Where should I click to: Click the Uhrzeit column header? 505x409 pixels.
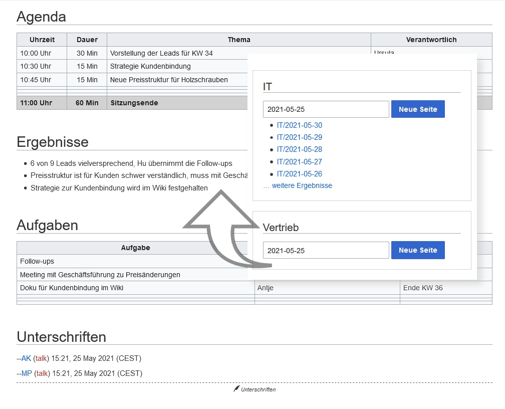42,40
